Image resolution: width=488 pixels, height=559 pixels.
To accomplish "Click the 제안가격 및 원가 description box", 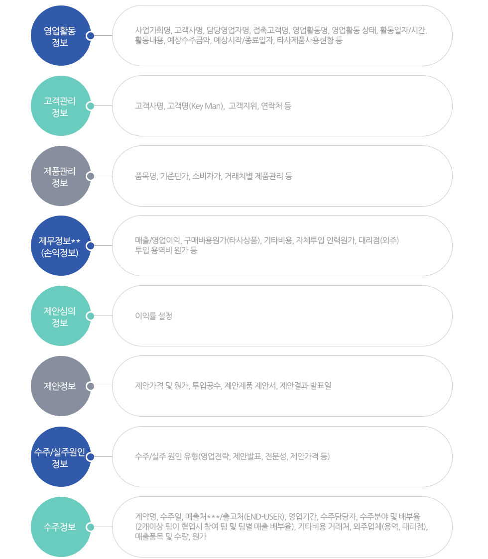I will (x=282, y=386).
